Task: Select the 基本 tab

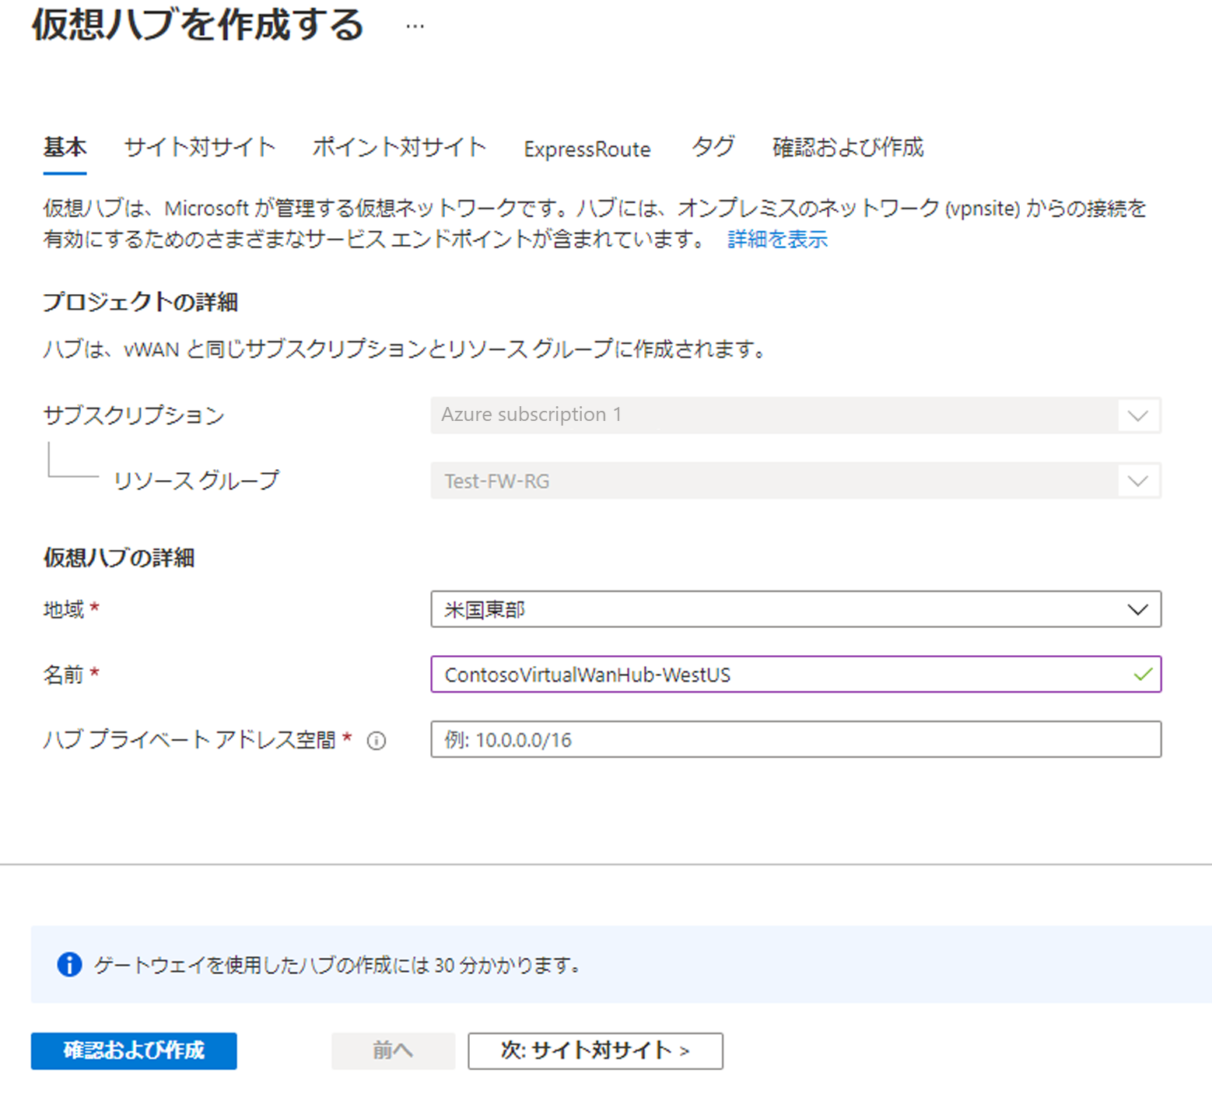Action: [65, 147]
